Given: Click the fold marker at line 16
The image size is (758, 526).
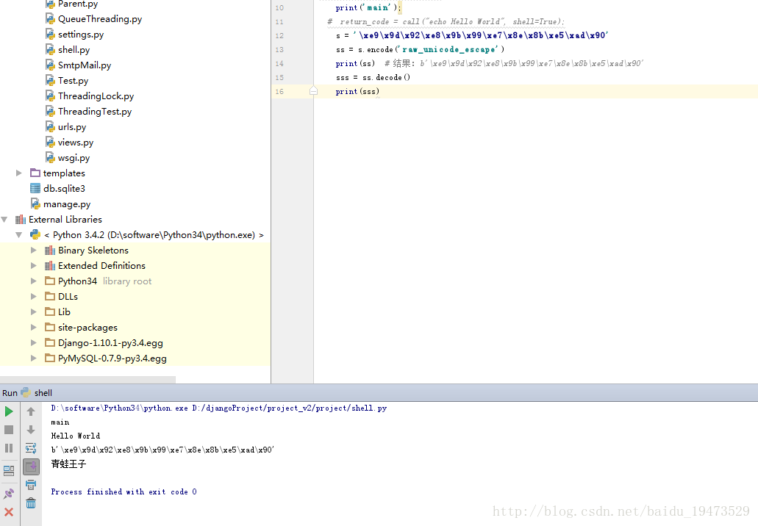Looking at the screenshot, I should click(313, 91).
